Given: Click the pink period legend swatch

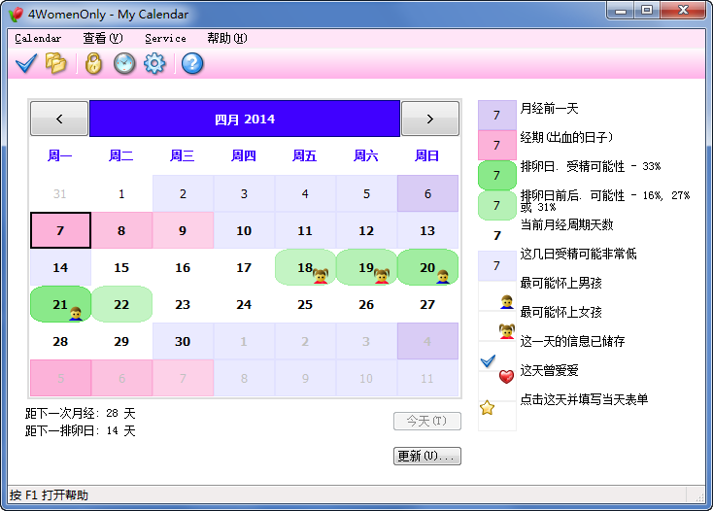Looking at the screenshot, I should [x=496, y=145].
